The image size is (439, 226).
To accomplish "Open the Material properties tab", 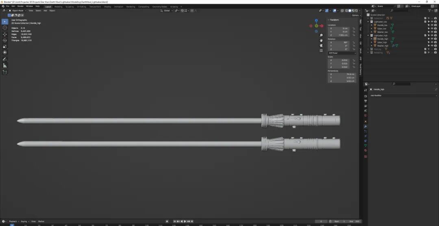I will click(x=365, y=151).
